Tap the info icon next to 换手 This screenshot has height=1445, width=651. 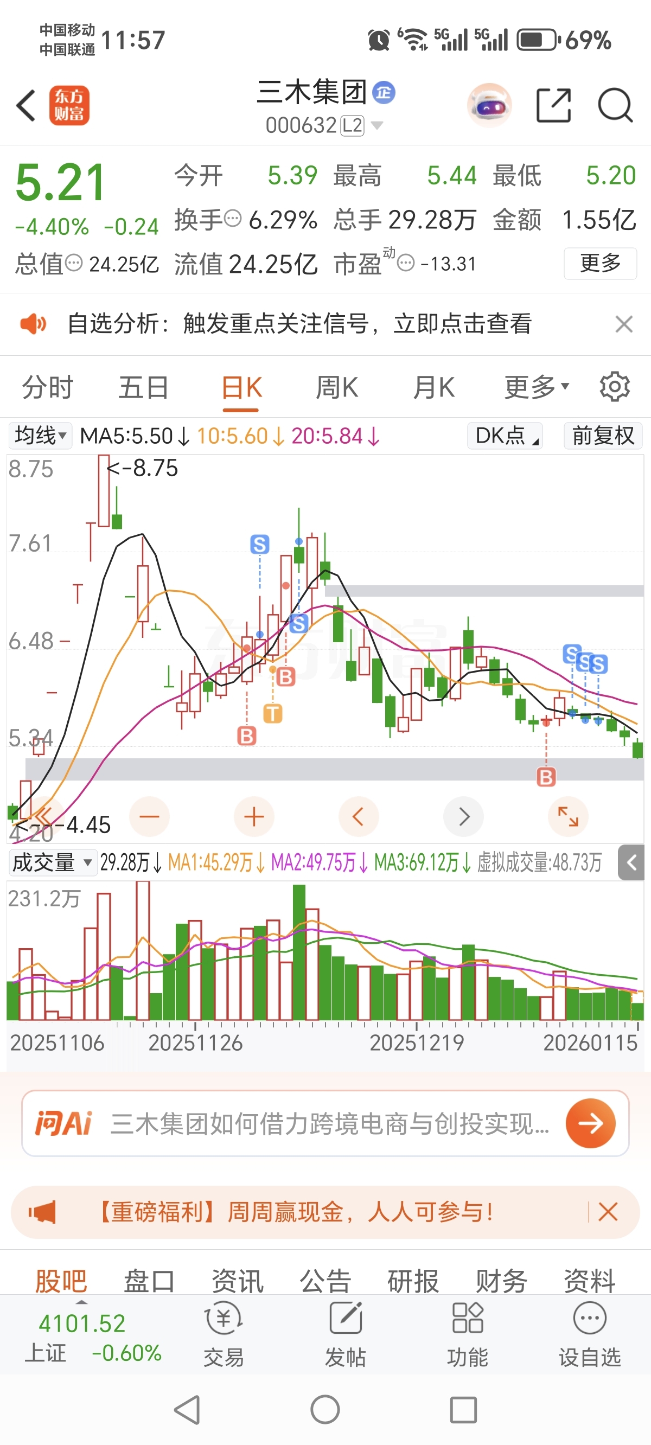pyautogui.click(x=232, y=218)
